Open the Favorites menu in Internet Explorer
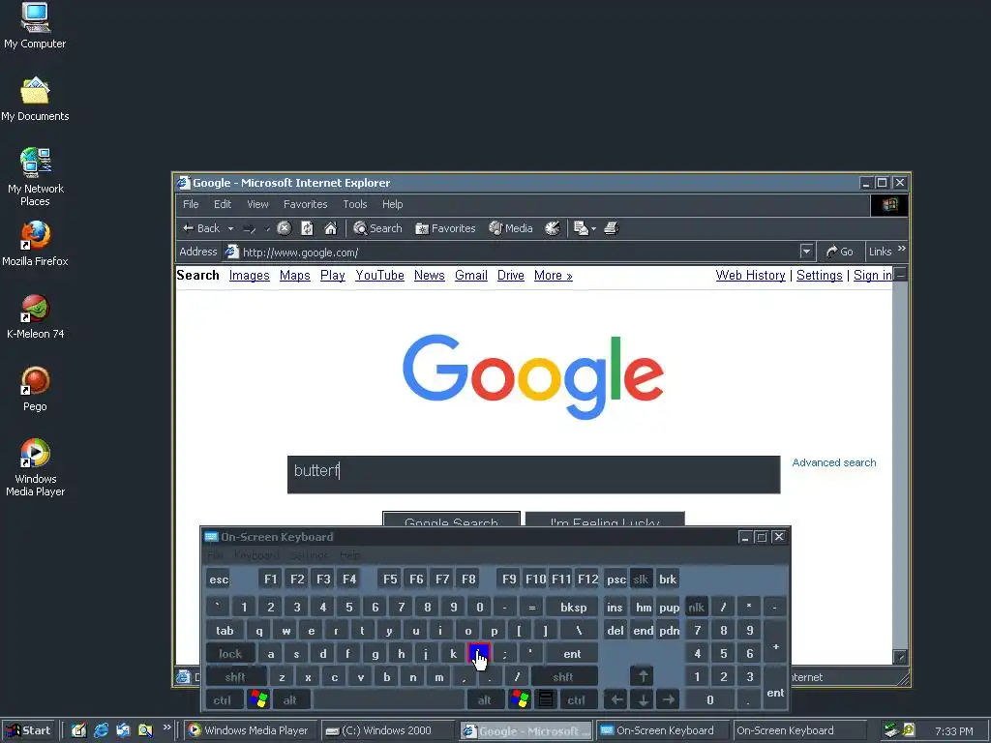991x743 pixels. pos(305,204)
